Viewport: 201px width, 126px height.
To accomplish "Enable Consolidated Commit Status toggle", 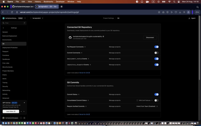I will pyautogui.click(x=156, y=100).
